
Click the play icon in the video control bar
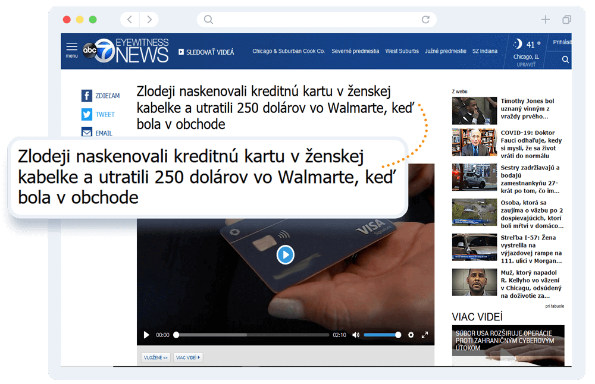146,335
